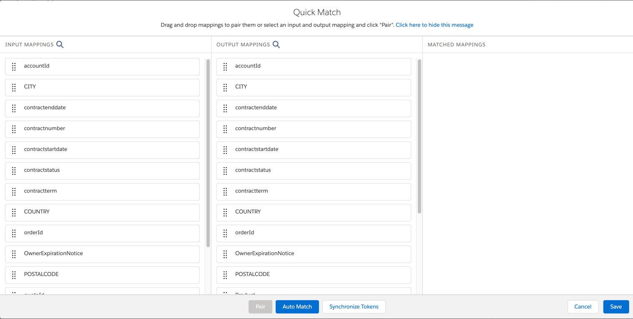Click drag handle for input contractstatus
The height and width of the screenshot is (319, 633).
(14, 171)
